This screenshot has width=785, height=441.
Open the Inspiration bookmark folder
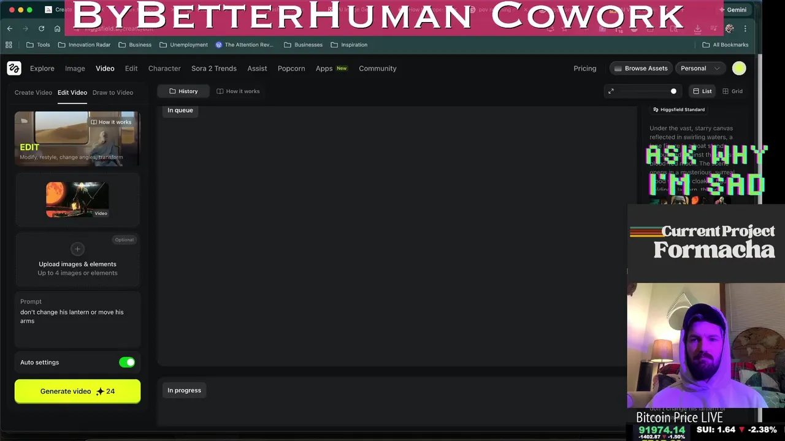pos(349,45)
